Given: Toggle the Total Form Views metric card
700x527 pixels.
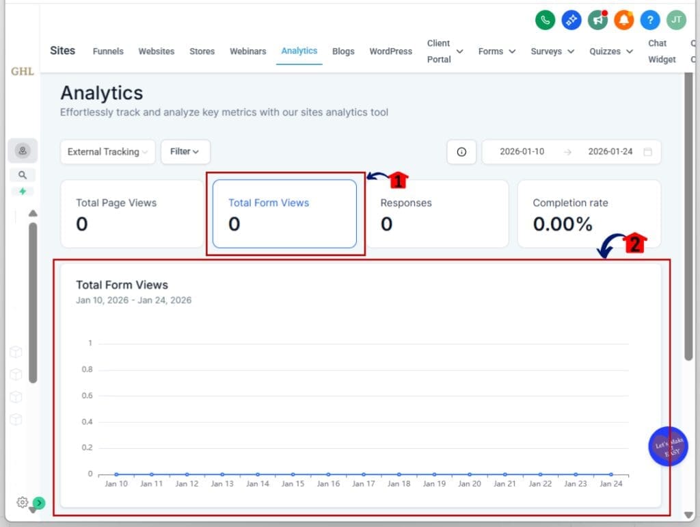Looking at the screenshot, I should [x=285, y=212].
